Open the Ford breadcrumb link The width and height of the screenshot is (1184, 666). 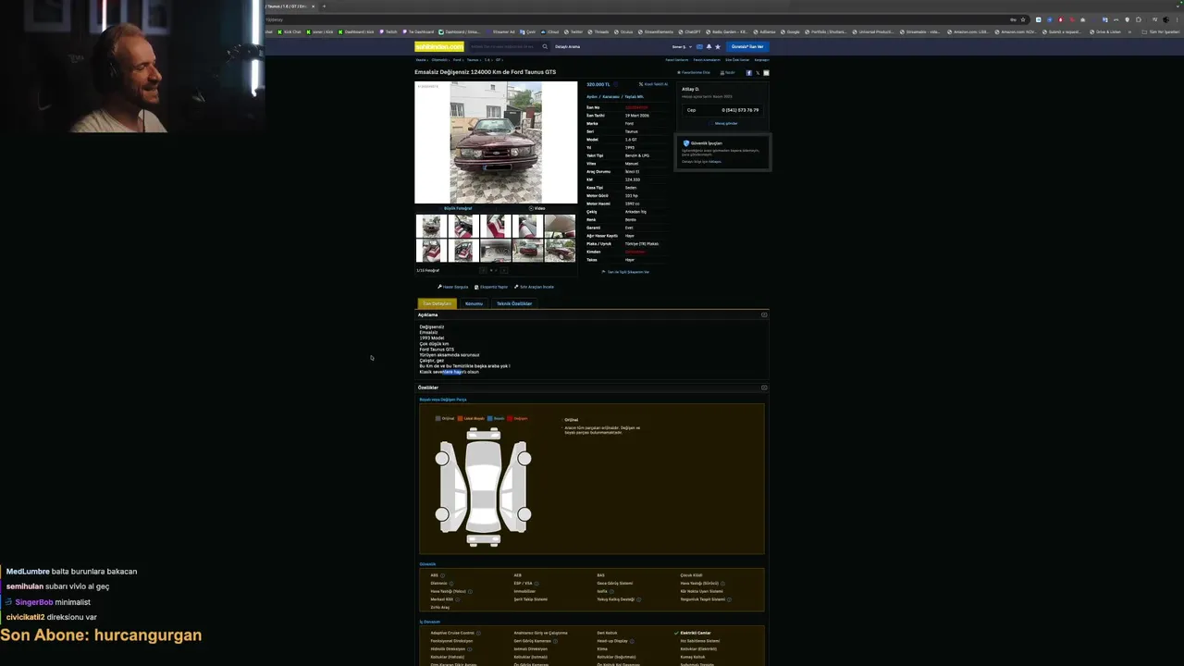pos(457,59)
